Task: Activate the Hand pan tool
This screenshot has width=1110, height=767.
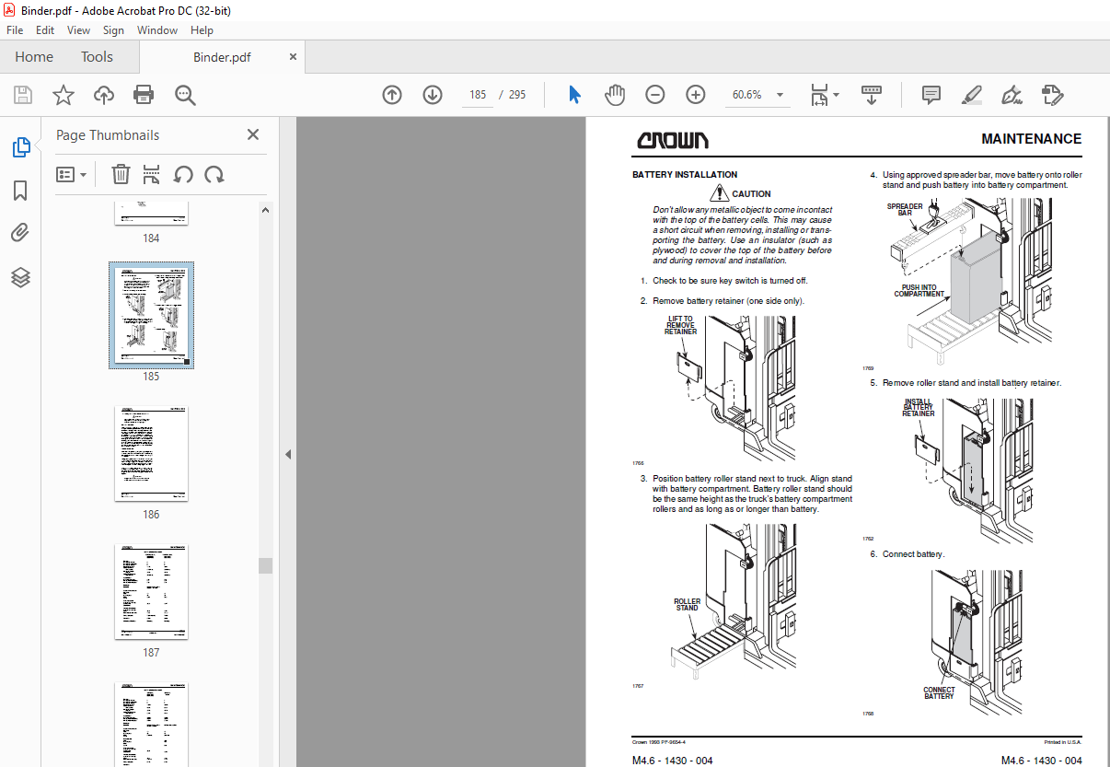Action: (615, 95)
